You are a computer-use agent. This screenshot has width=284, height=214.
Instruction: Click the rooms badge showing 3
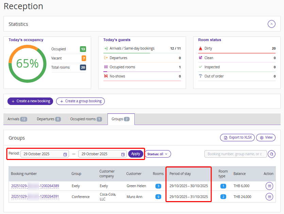point(158,186)
